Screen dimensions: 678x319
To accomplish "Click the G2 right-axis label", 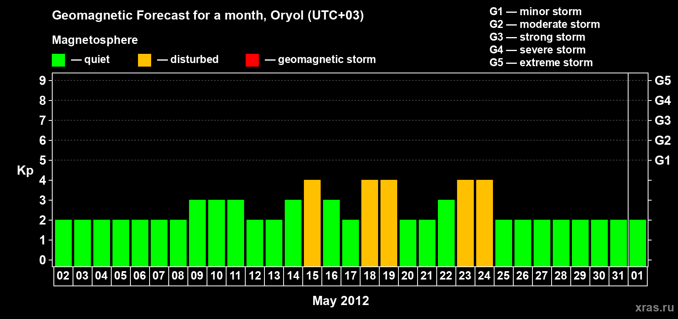I will click(663, 140).
